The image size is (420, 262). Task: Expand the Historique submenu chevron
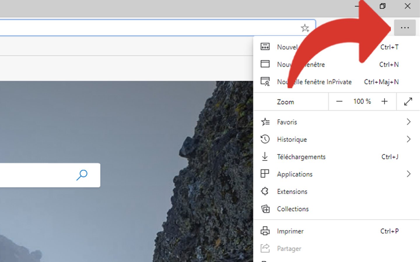408,139
